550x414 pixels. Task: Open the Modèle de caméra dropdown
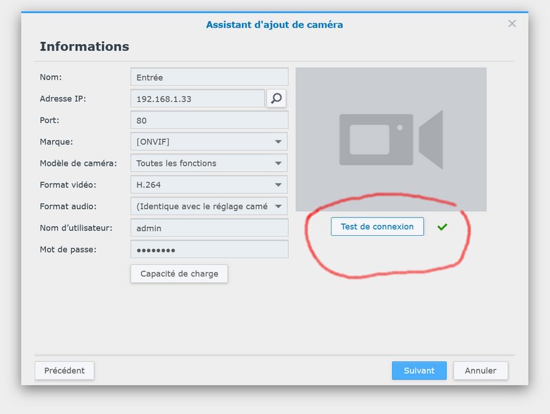pyautogui.click(x=209, y=163)
